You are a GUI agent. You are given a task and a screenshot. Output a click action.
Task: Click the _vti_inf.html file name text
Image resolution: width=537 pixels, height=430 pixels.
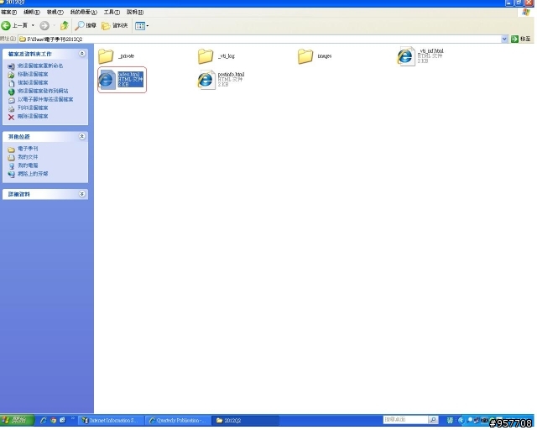(430, 50)
